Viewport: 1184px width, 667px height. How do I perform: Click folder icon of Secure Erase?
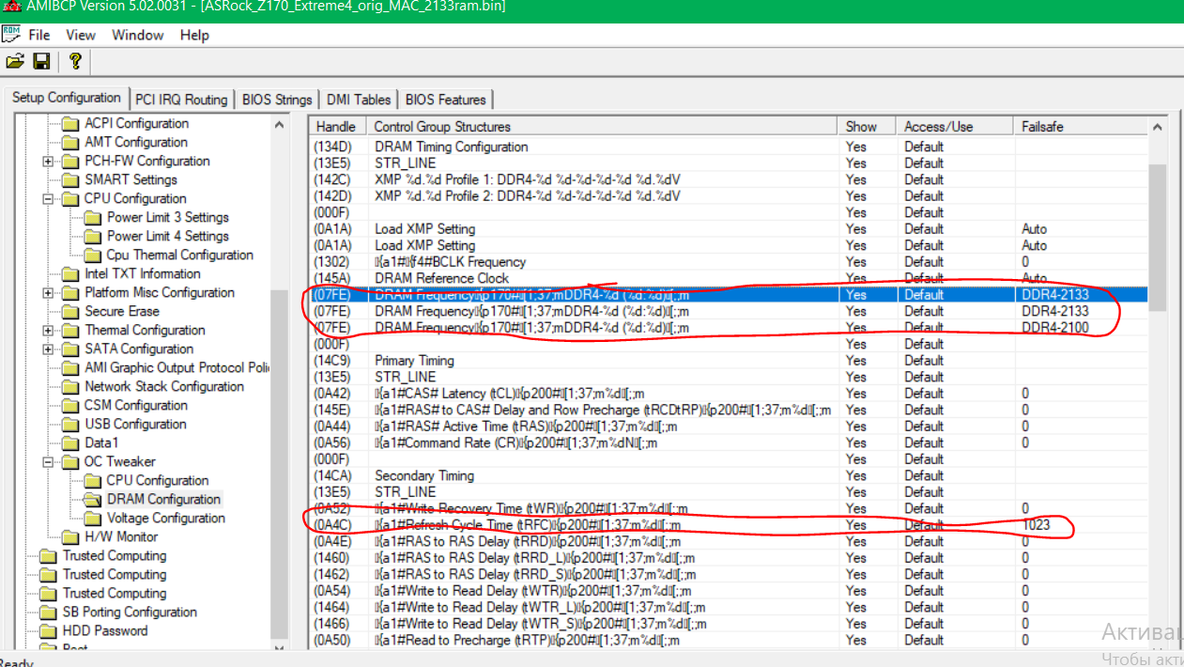[x=71, y=311]
